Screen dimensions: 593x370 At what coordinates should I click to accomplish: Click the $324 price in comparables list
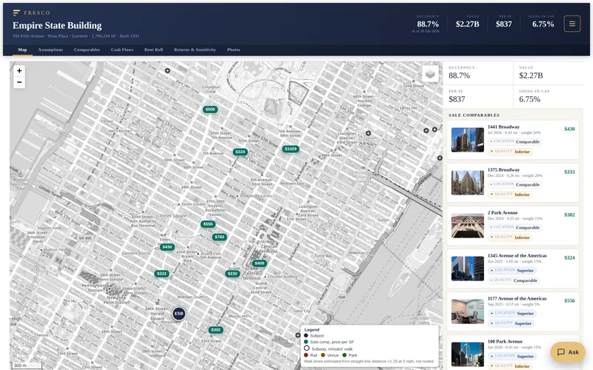(x=569, y=258)
